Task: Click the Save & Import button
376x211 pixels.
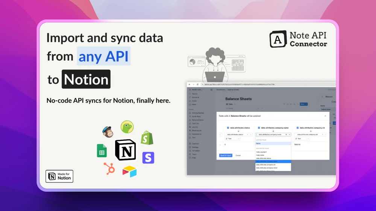Action: coord(226,155)
